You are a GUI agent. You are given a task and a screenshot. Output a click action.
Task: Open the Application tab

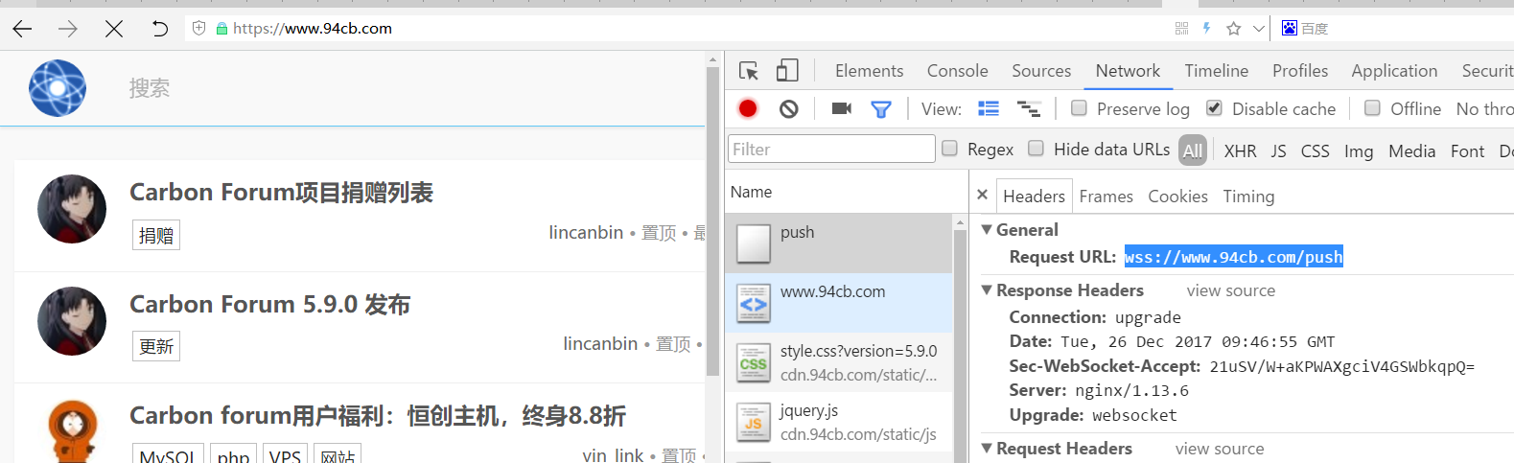pyautogui.click(x=1394, y=71)
